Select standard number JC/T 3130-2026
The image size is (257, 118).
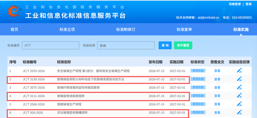pos(34,79)
